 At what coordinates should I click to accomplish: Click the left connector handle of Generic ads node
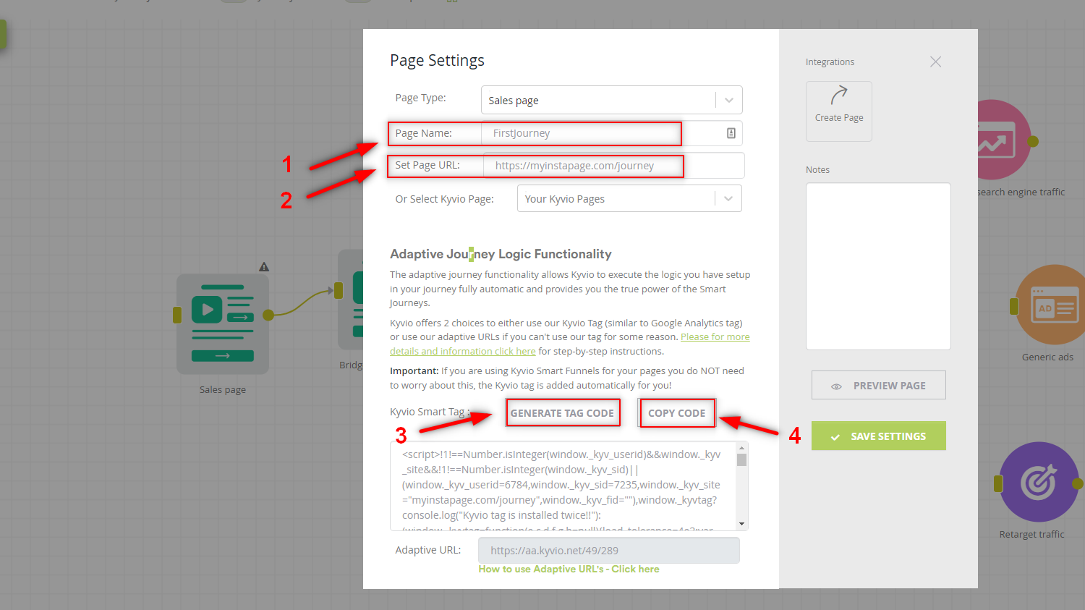coord(1014,306)
